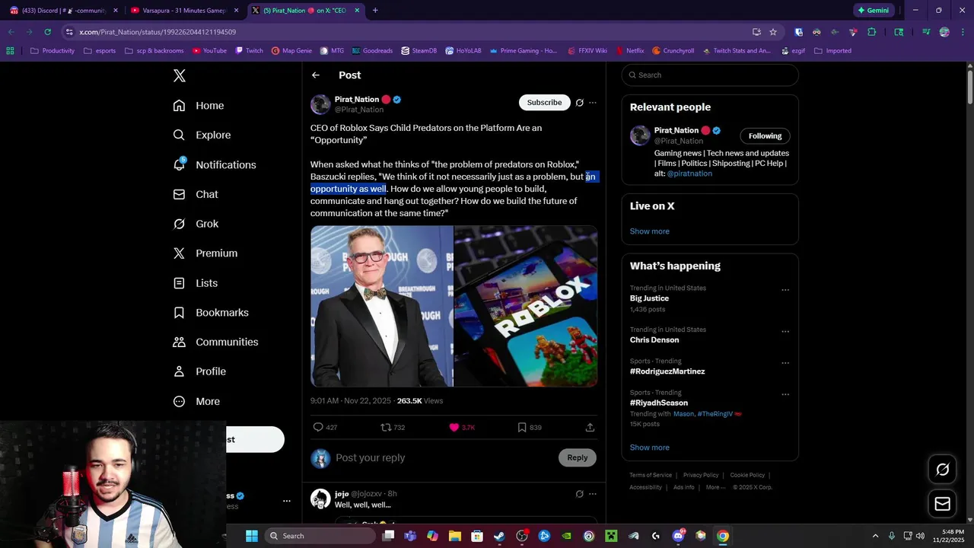Open the Baszucki photo in the post

(381, 306)
